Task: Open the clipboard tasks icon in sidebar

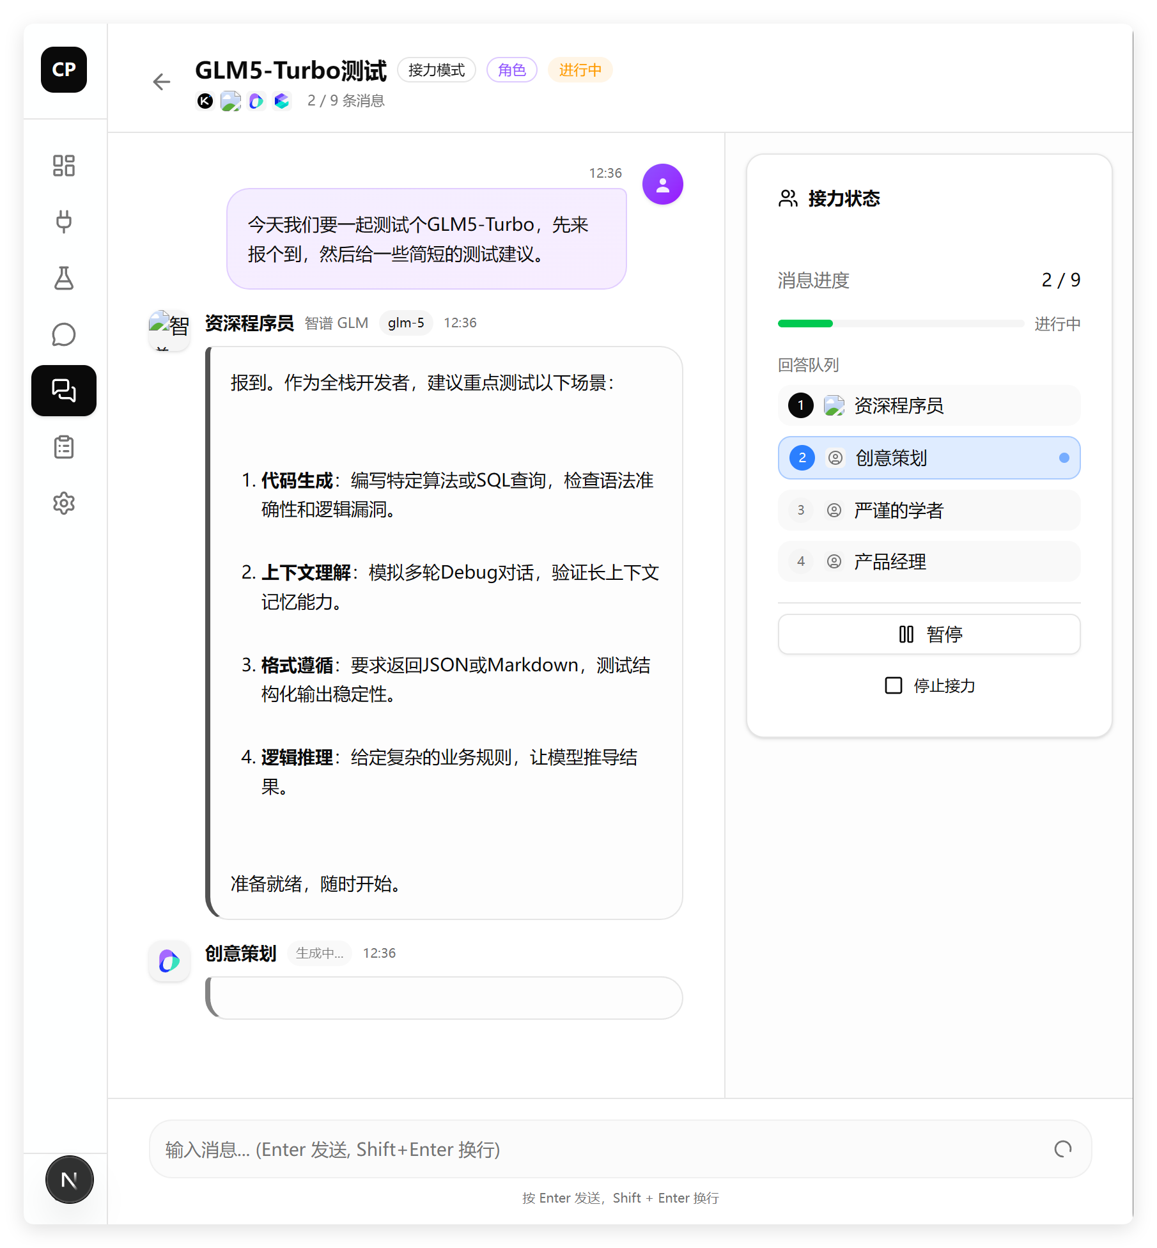Action: point(64,447)
